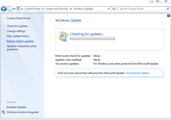Open the help question mark icon
Image resolution: width=171 pixels, height=120 pixels.
[169, 16]
